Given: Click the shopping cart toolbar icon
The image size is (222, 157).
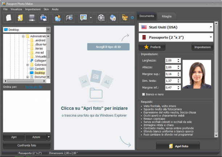Looking at the screenshot, I should [x=125, y=18].
